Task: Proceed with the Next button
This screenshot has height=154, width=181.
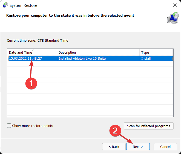Action: (138, 147)
